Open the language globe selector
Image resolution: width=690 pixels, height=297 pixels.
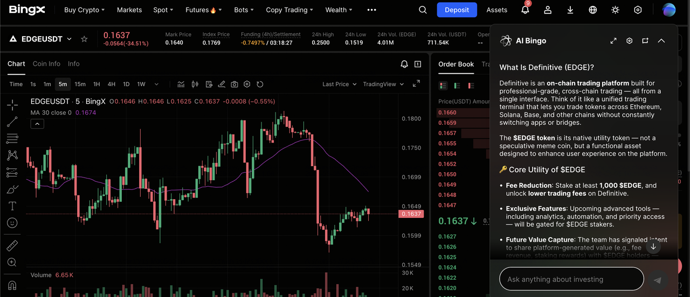[593, 10]
